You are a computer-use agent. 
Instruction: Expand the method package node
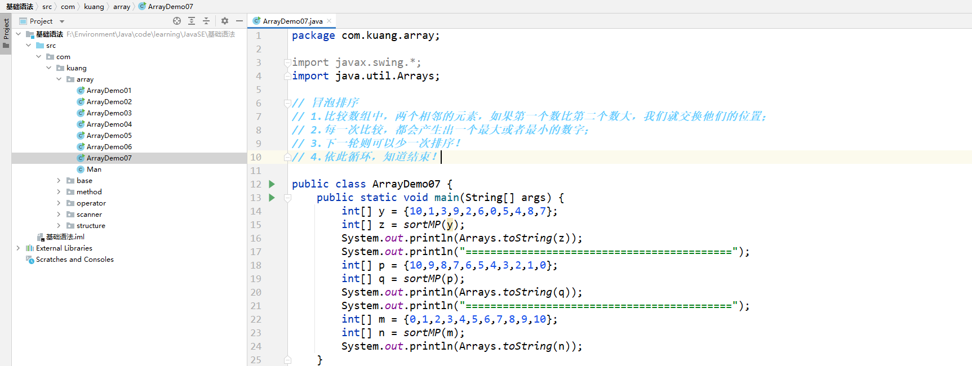point(59,192)
